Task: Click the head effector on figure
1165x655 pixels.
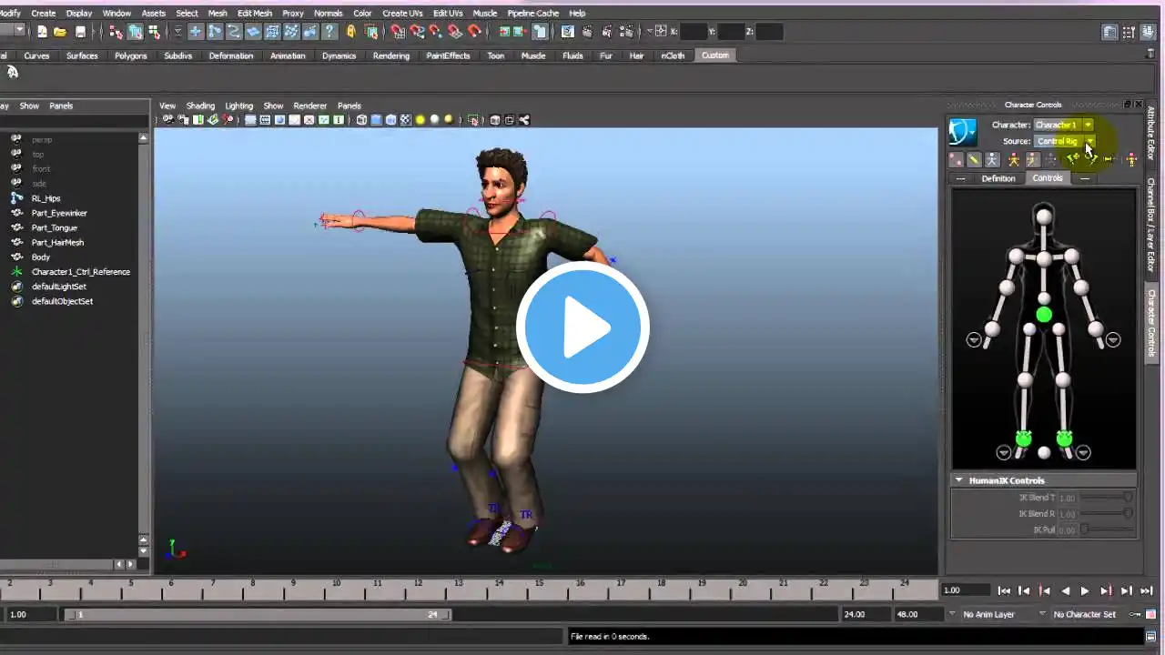Action: pyautogui.click(x=1044, y=217)
